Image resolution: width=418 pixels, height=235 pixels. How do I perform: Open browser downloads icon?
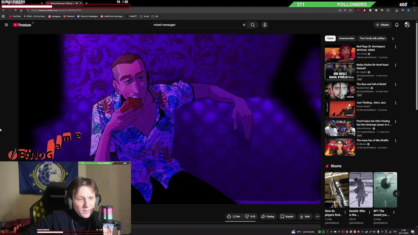[x=396, y=10]
